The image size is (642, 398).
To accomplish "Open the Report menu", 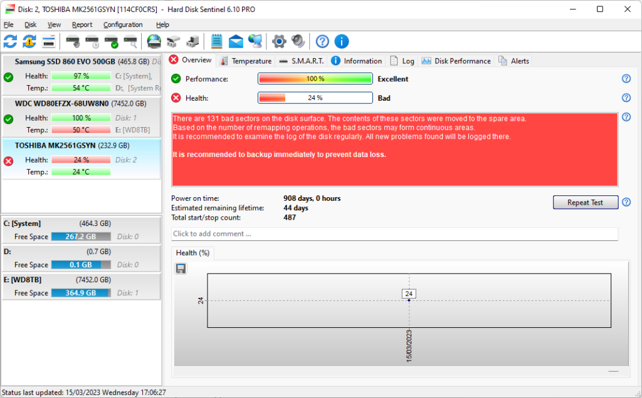I will [x=82, y=24].
